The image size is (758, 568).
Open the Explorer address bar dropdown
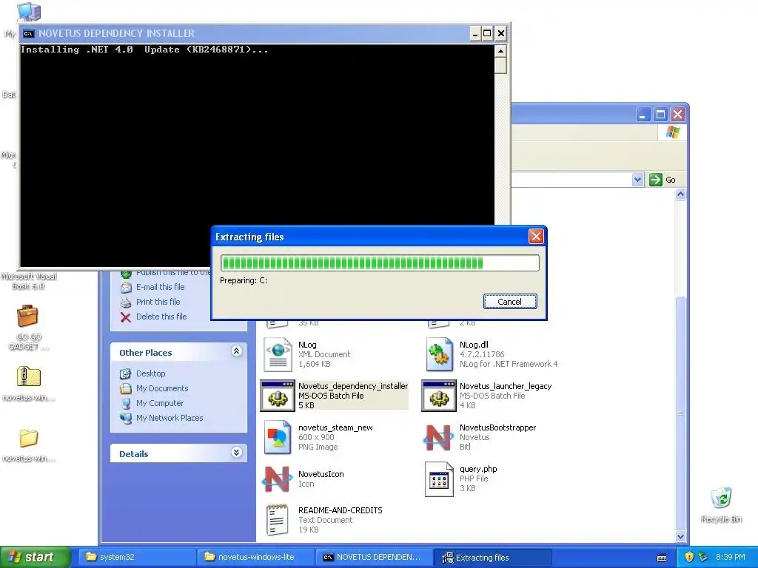click(637, 180)
